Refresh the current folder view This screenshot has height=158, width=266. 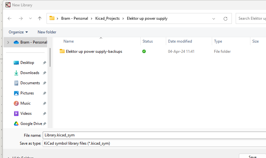[x=225, y=19]
